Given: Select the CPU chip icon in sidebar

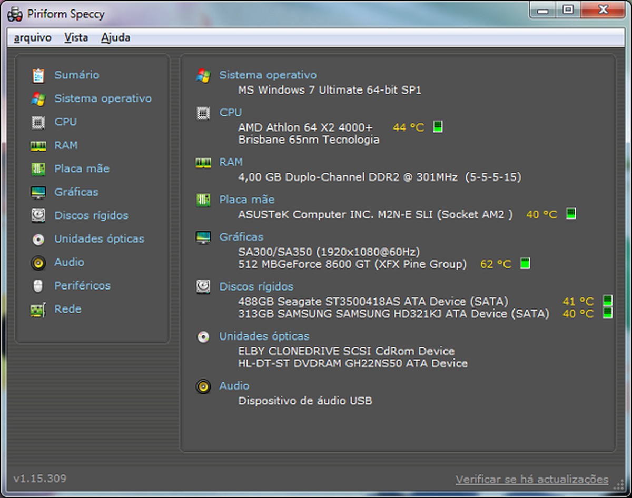Looking at the screenshot, I should click(38, 122).
